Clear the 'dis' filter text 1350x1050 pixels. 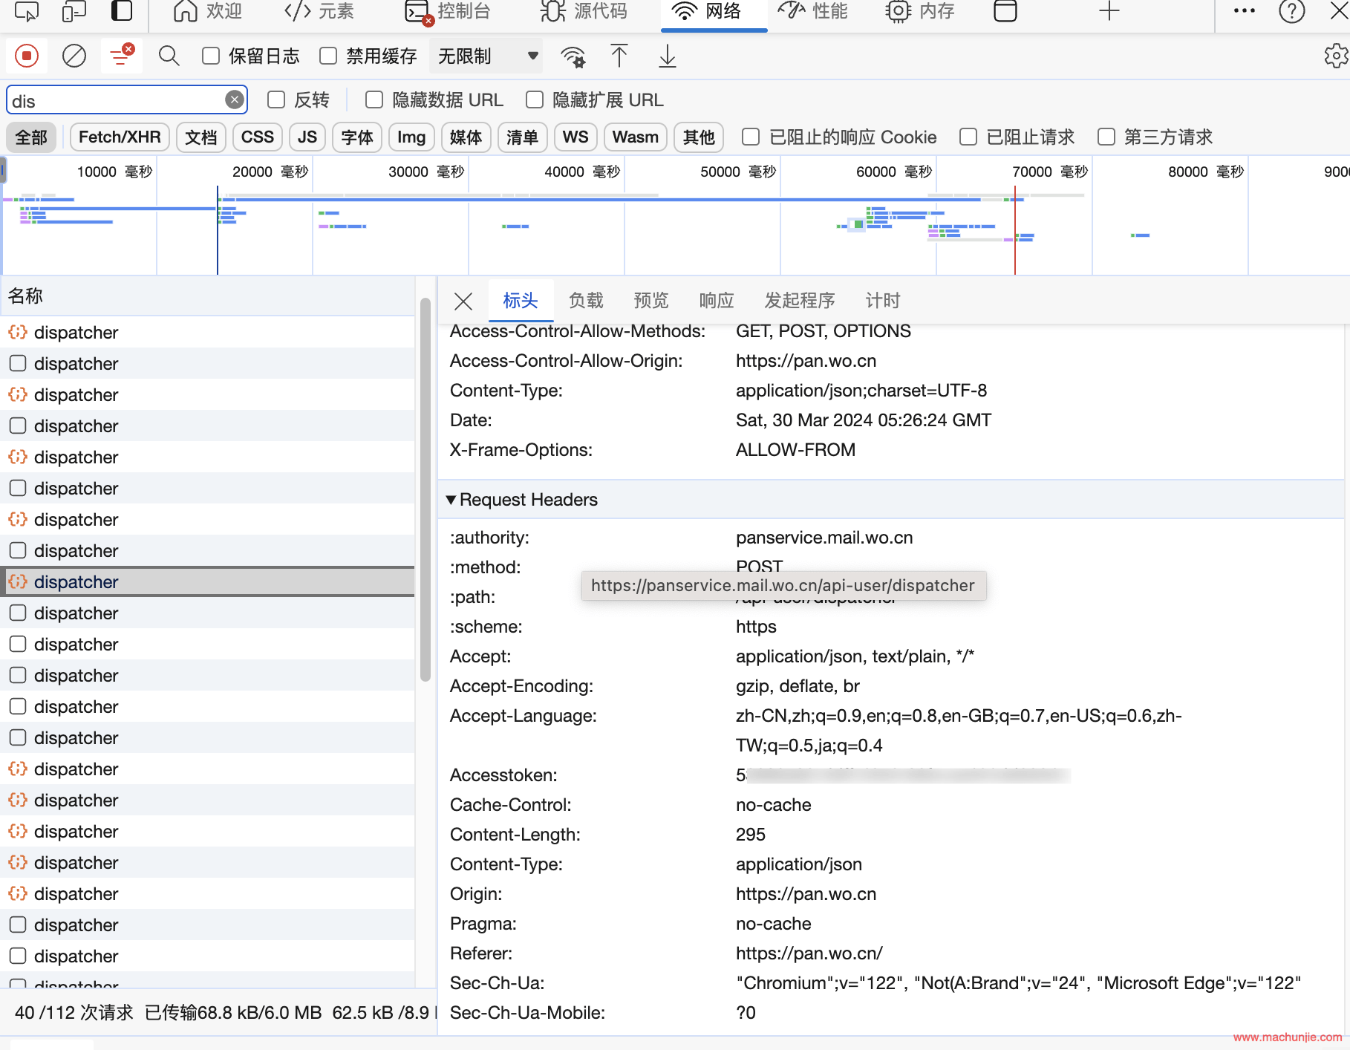tap(235, 100)
